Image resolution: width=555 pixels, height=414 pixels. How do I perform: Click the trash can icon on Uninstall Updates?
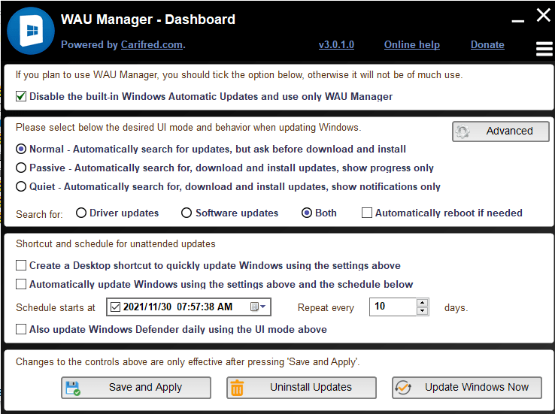tap(237, 388)
